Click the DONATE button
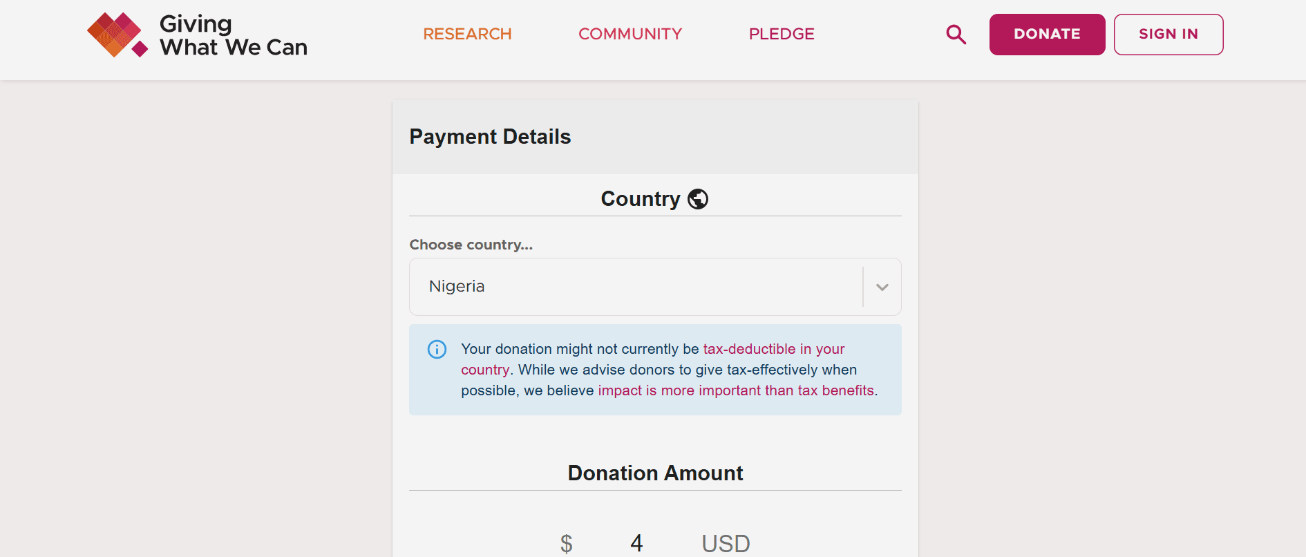Image resolution: width=1306 pixels, height=557 pixels. click(1047, 34)
